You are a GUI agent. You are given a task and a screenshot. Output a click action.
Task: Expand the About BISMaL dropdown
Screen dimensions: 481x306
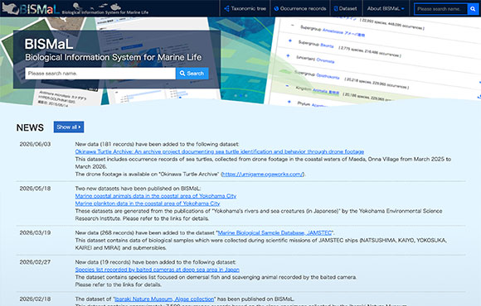tap(386, 8)
